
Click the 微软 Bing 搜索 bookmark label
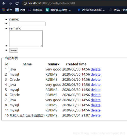[x=61, y=10]
